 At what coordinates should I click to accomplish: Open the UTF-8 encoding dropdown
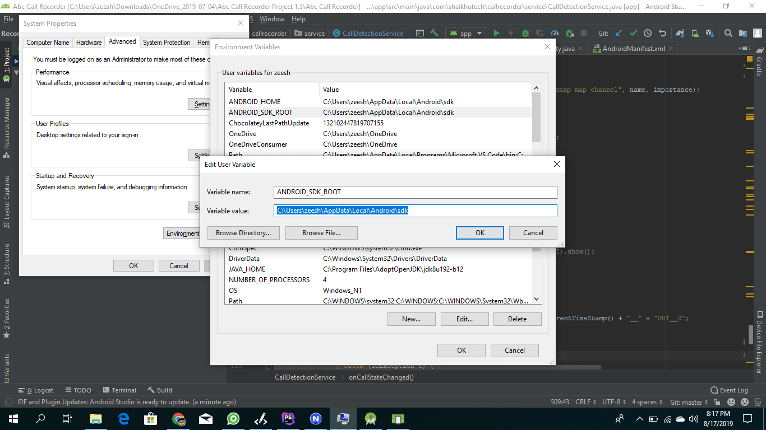[x=613, y=402]
